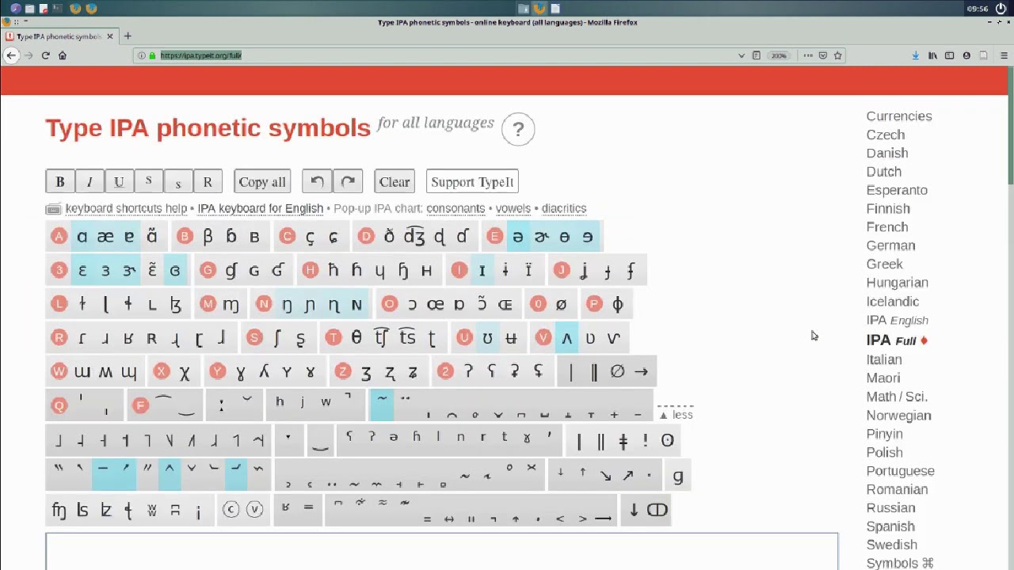The height and width of the screenshot is (570, 1014).
Task: Click the Firefox home button
Action: [63, 55]
